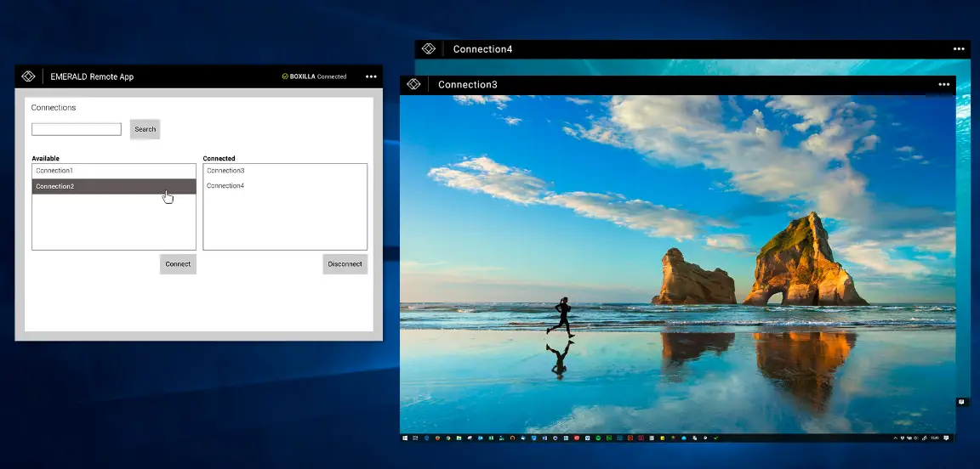Open the action center icon in Connection3 taskbar

946,438
